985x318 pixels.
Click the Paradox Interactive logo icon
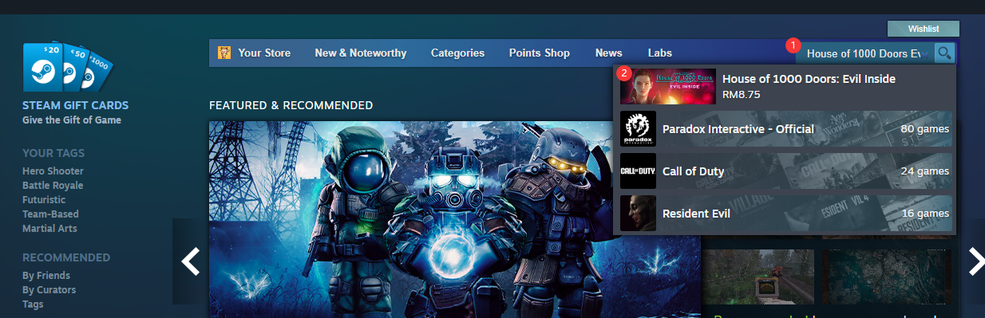638,129
